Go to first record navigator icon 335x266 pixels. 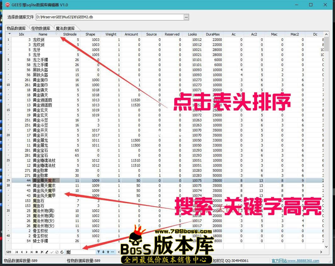(x=17, y=252)
